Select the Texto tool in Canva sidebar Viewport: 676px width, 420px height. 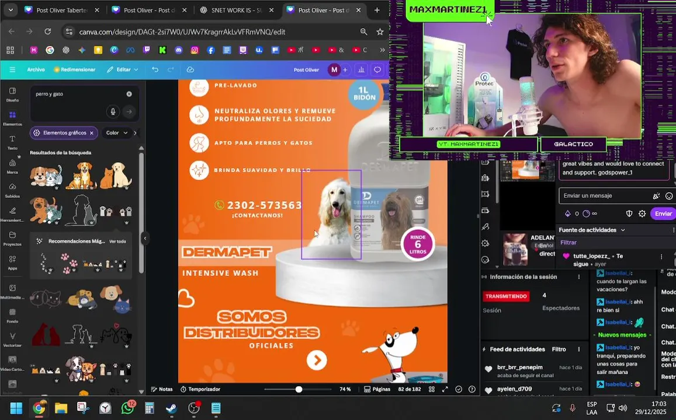(x=12, y=142)
